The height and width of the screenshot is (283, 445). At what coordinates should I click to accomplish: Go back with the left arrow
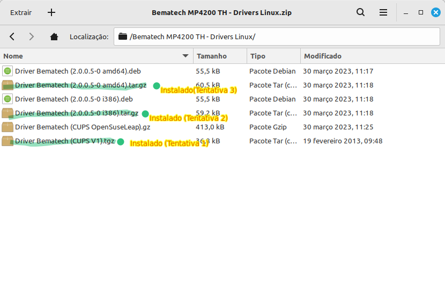pyautogui.click(x=12, y=37)
